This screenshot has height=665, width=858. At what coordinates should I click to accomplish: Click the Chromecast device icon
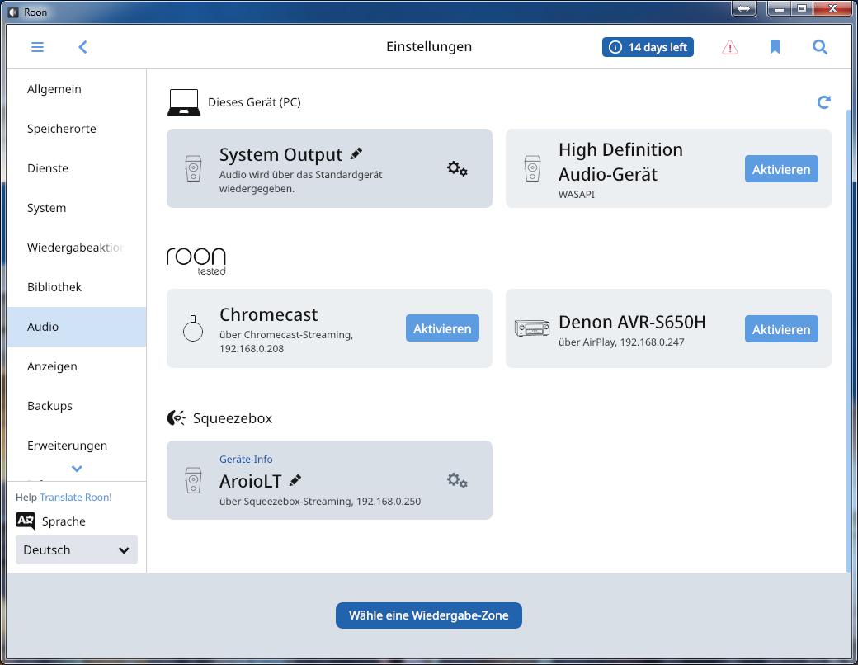(192, 328)
